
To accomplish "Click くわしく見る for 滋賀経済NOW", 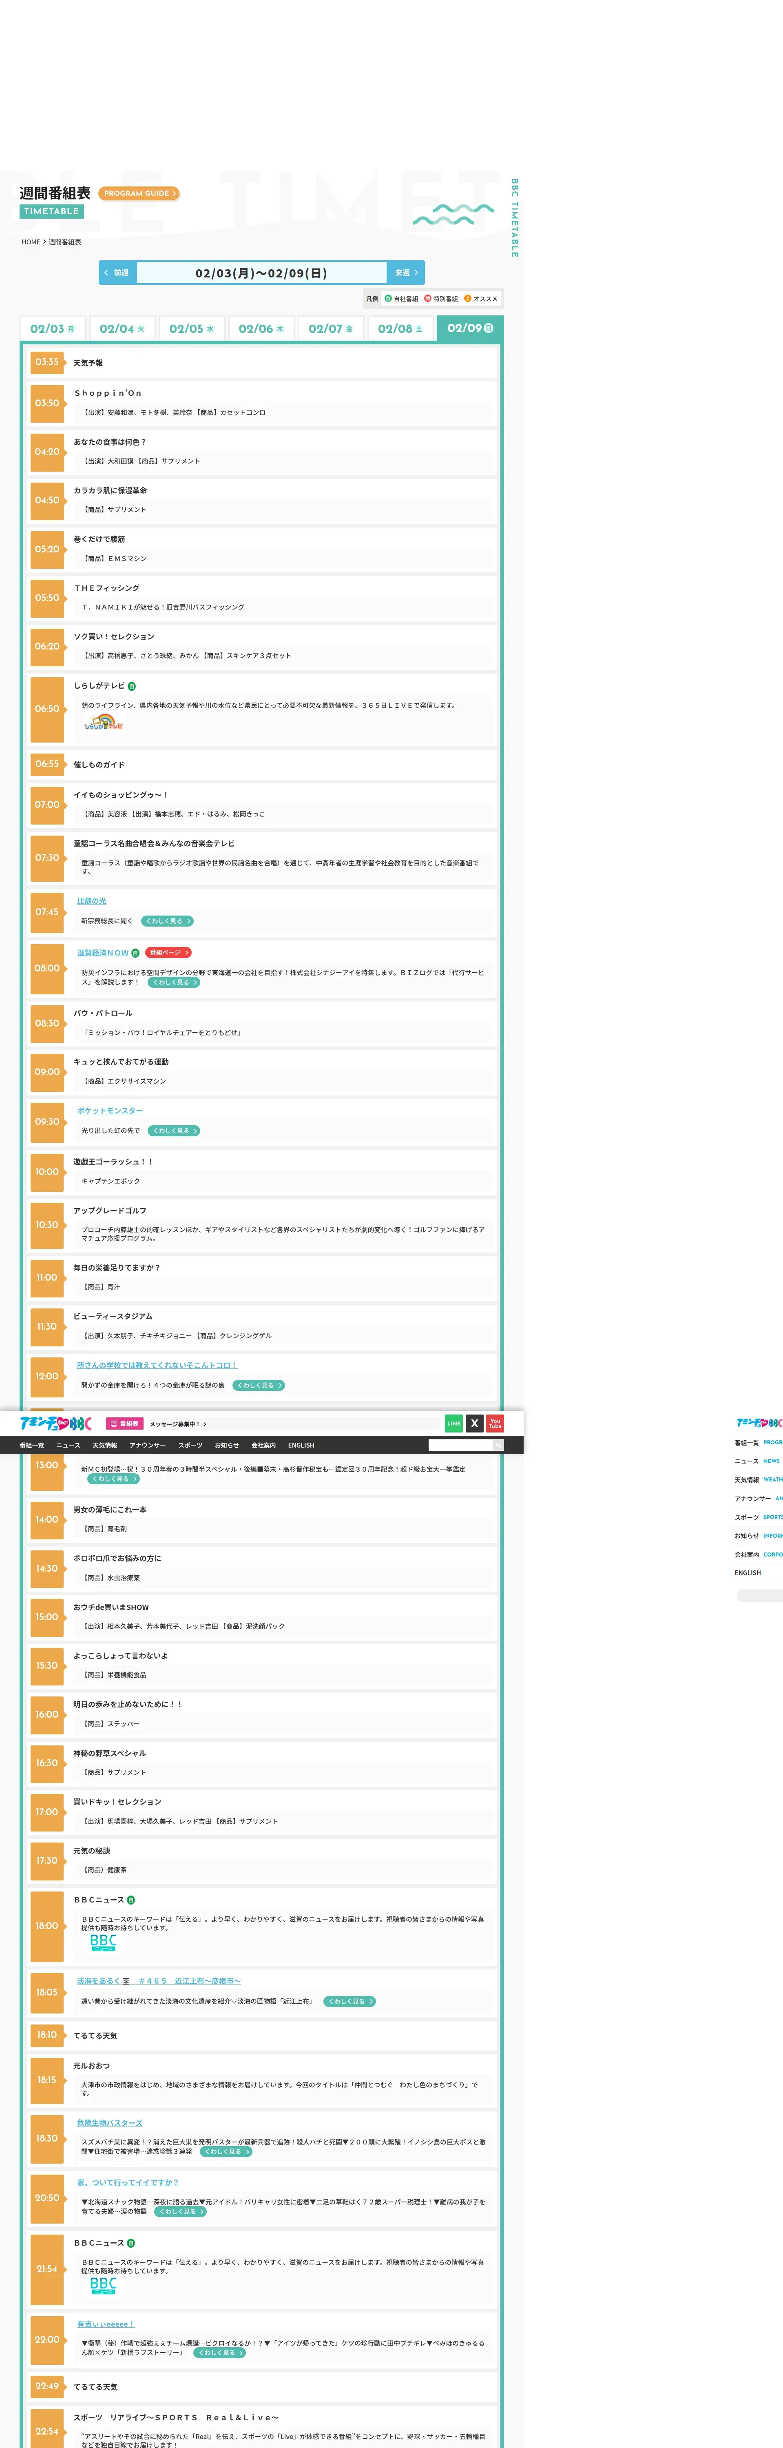I will 174,982.
